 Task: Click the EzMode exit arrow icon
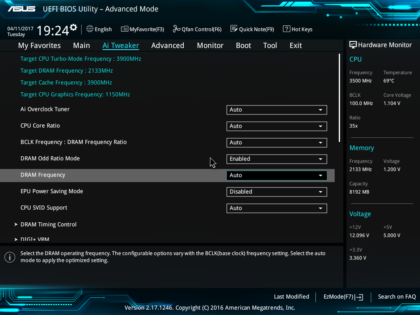coord(359,297)
